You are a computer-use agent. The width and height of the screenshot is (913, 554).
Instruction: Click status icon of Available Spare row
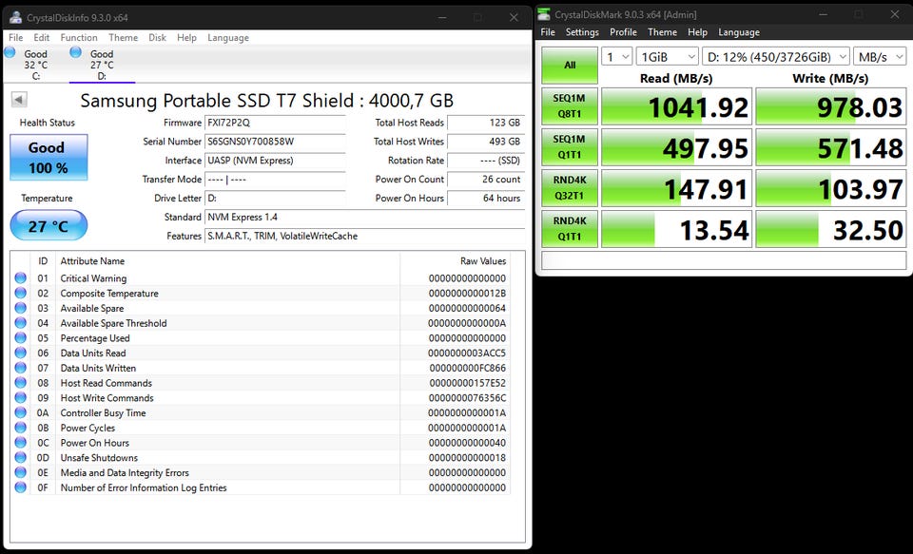(x=20, y=308)
